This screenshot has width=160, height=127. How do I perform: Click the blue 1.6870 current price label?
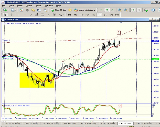tap(155, 41)
